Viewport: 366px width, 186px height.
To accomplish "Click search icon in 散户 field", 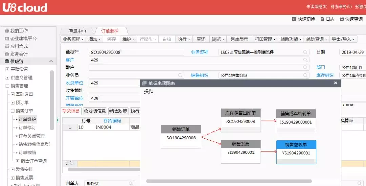I will point(305,67).
